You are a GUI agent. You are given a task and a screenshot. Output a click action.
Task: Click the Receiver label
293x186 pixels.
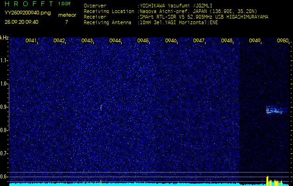[95, 17]
